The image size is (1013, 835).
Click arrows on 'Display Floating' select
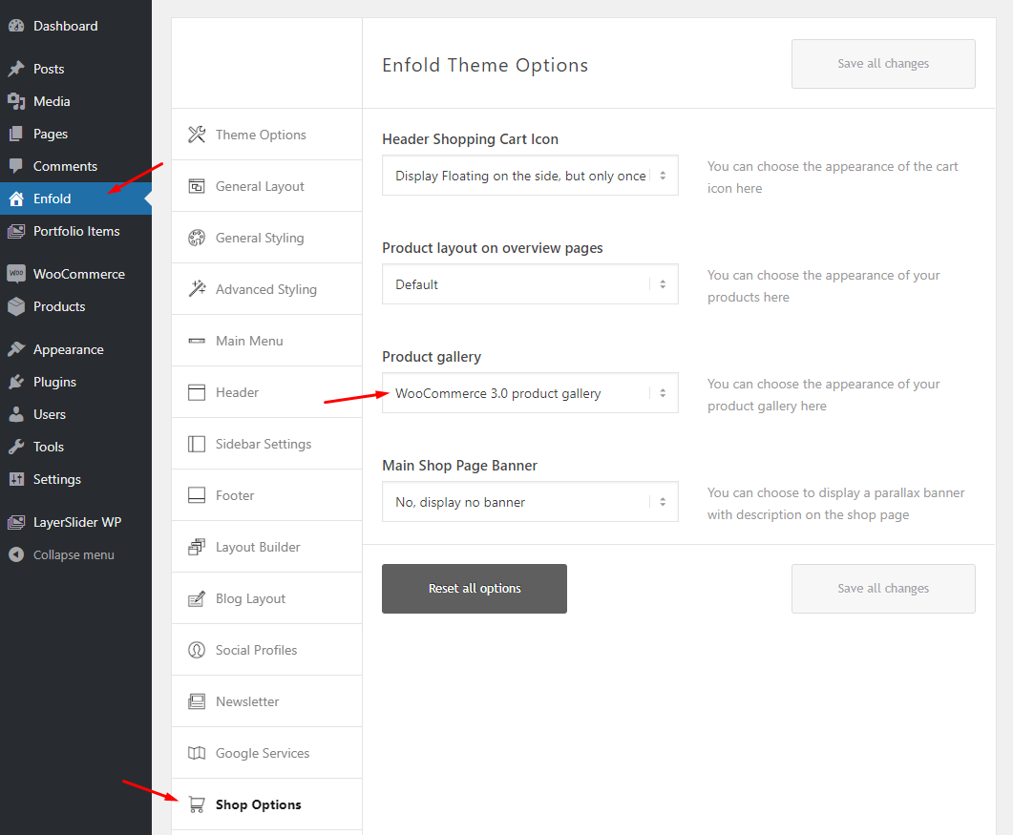tap(663, 176)
